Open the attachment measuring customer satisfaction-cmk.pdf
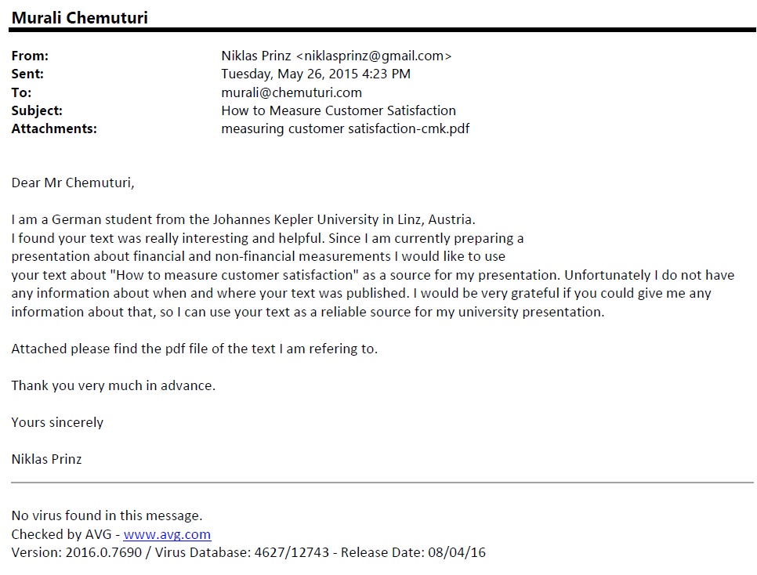This screenshot has height=575, width=757. pos(345,128)
